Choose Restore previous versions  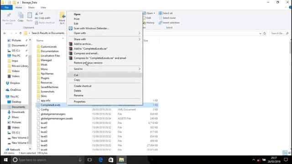click(105, 63)
